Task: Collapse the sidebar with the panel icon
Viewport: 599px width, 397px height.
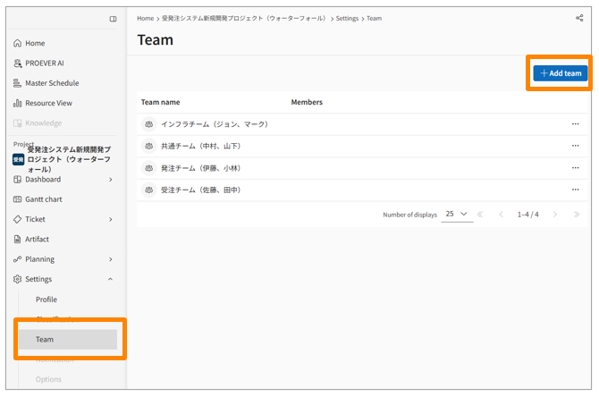Action: (113, 19)
